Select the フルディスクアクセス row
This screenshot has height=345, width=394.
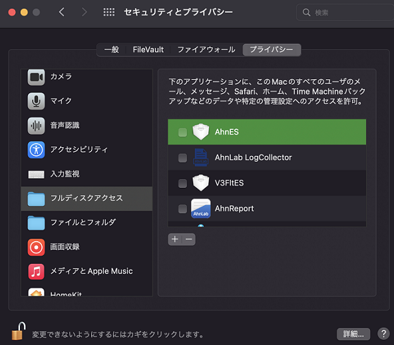point(87,198)
